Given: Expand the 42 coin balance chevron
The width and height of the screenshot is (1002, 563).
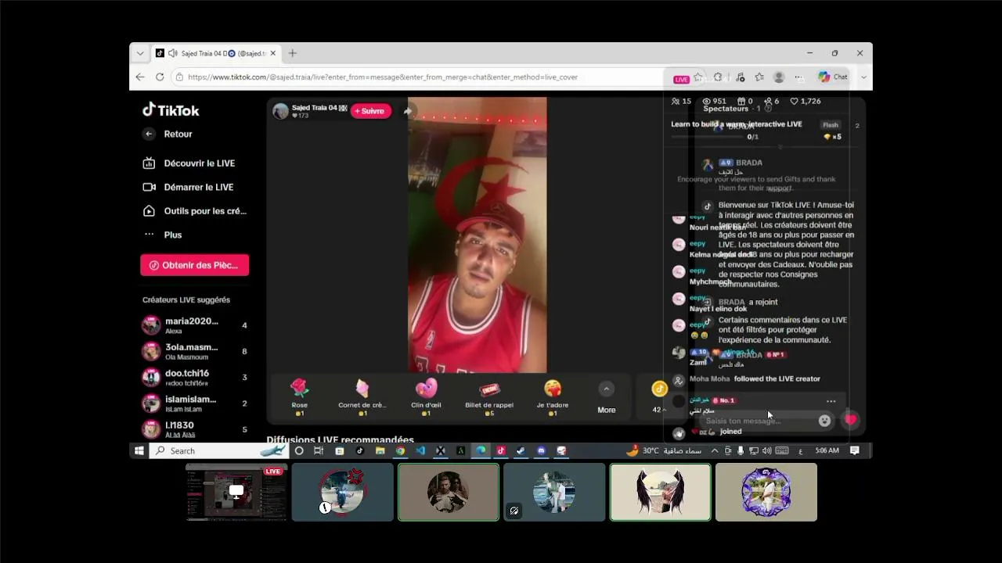Looking at the screenshot, I should [x=665, y=410].
